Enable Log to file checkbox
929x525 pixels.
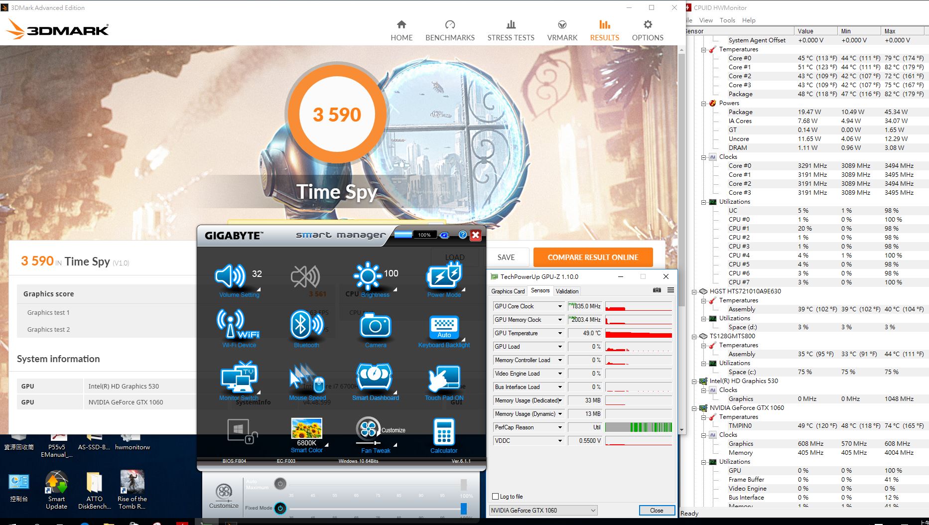point(495,496)
